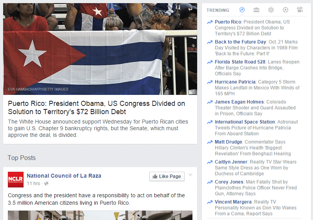Open Science and Technology trending icon
This screenshot has width=313, height=220.
[x=271, y=10]
